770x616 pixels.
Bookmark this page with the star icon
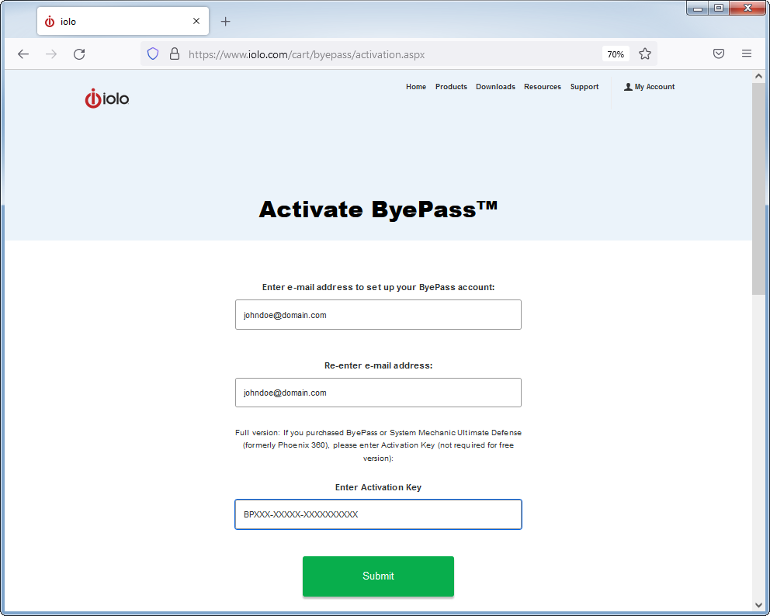[645, 54]
